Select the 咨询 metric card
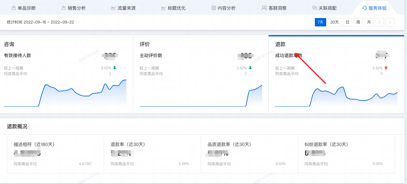The width and height of the screenshot is (407, 184). tap(66, 74)
